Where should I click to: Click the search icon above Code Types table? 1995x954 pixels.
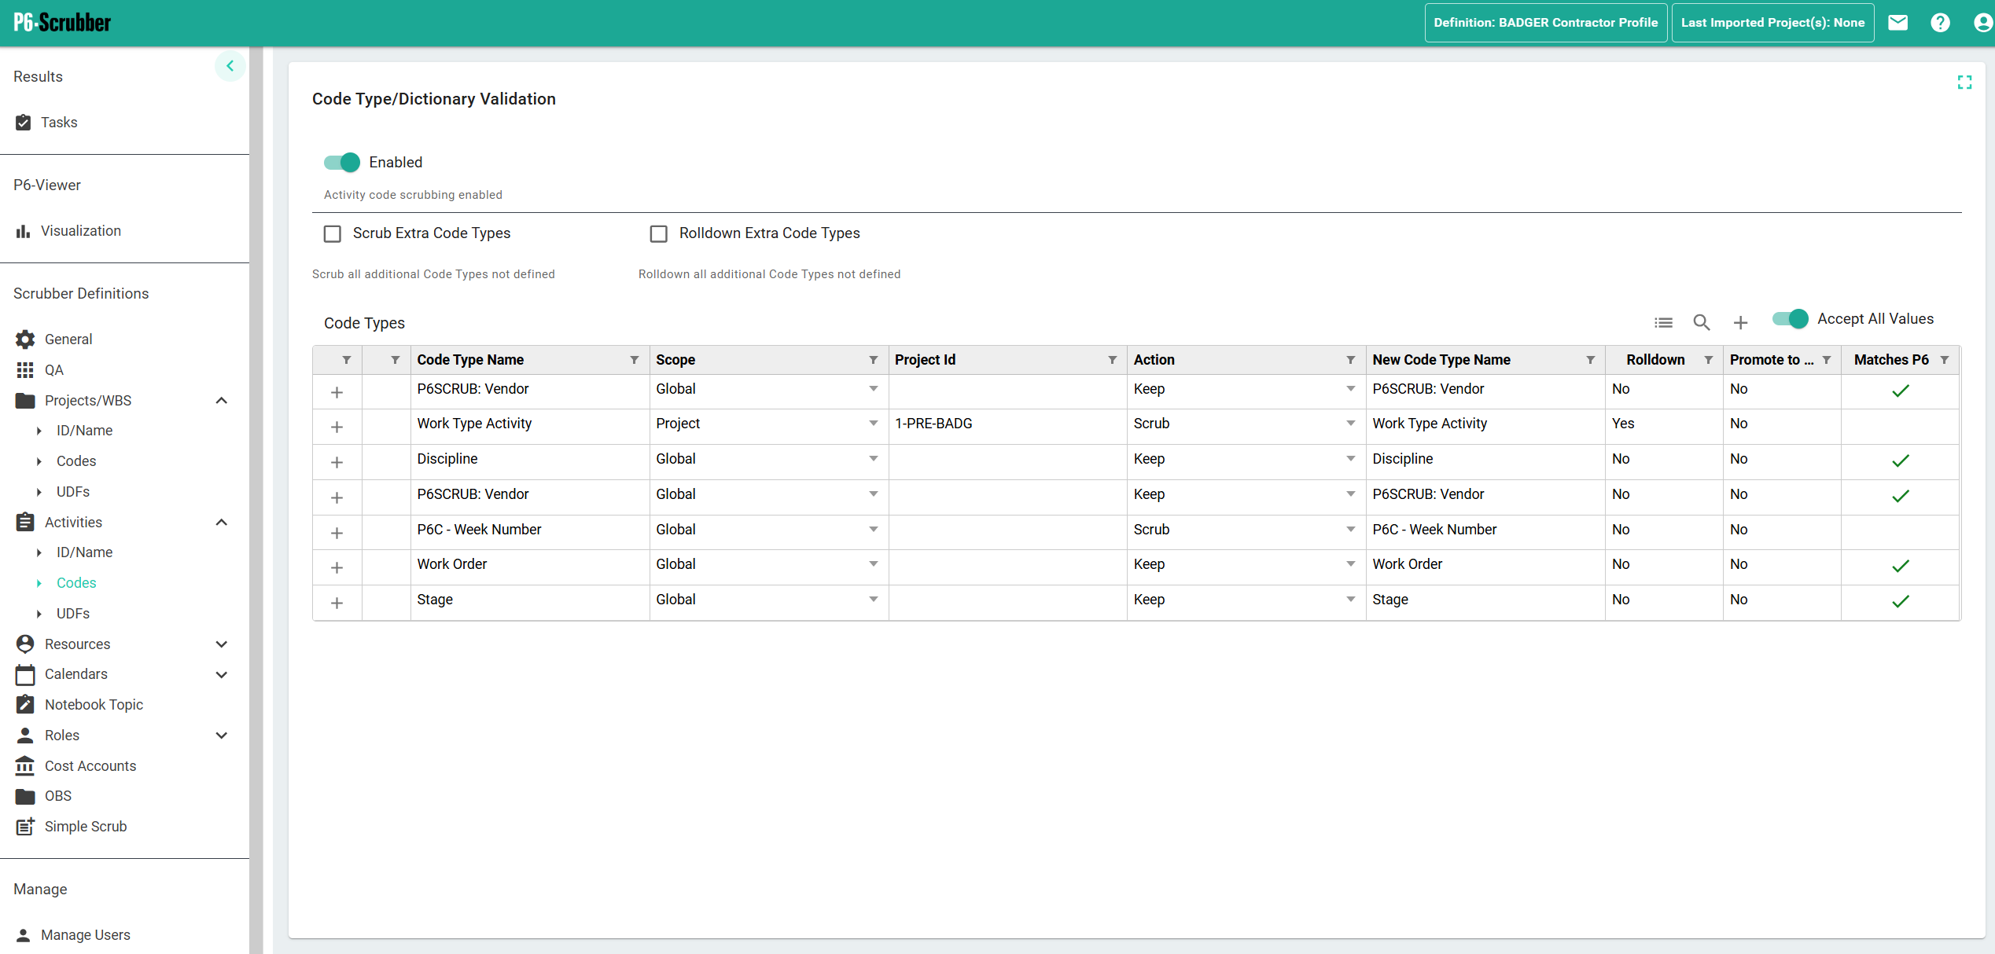1701,322
